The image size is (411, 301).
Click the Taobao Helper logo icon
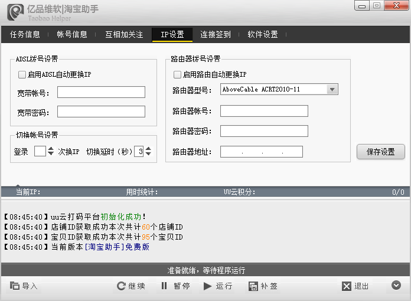(15, 11)
